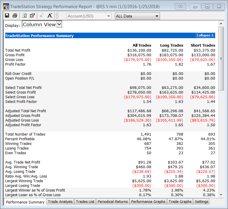
Task: Switch to the Trade Analysis tab
Action: click(60, 202)
